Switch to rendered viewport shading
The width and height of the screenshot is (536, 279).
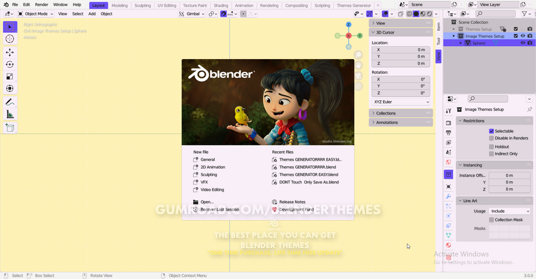[429, 14]
